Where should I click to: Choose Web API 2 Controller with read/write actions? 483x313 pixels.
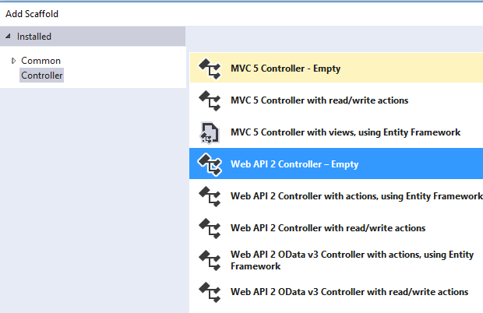click(x=328, y=228)
